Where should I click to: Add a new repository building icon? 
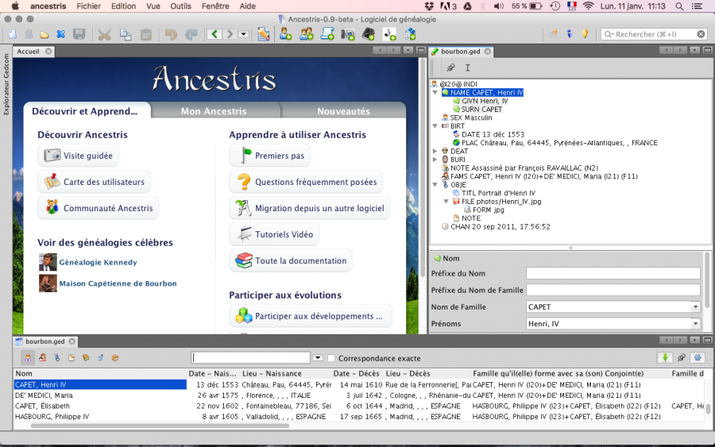tap(410, 34)
